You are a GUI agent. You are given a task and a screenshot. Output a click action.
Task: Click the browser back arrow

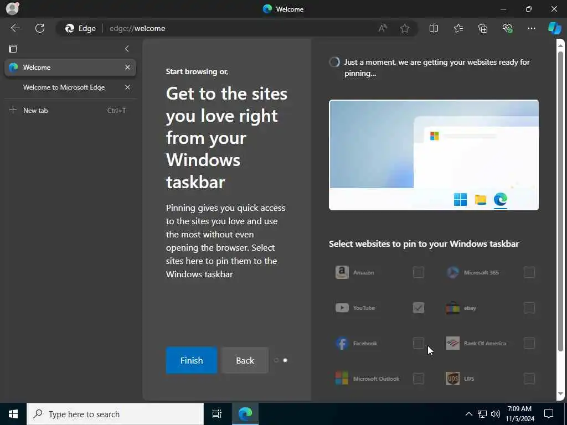(x=15, y=28)
